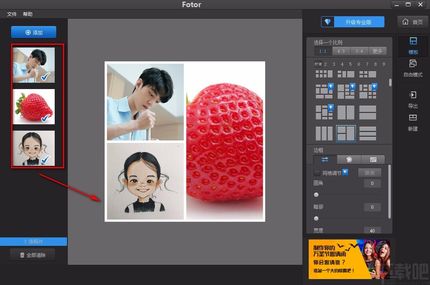Open the border texture/pattern tab
The height and width of the screenshot is (285, 430).
(x=373, y=160)
